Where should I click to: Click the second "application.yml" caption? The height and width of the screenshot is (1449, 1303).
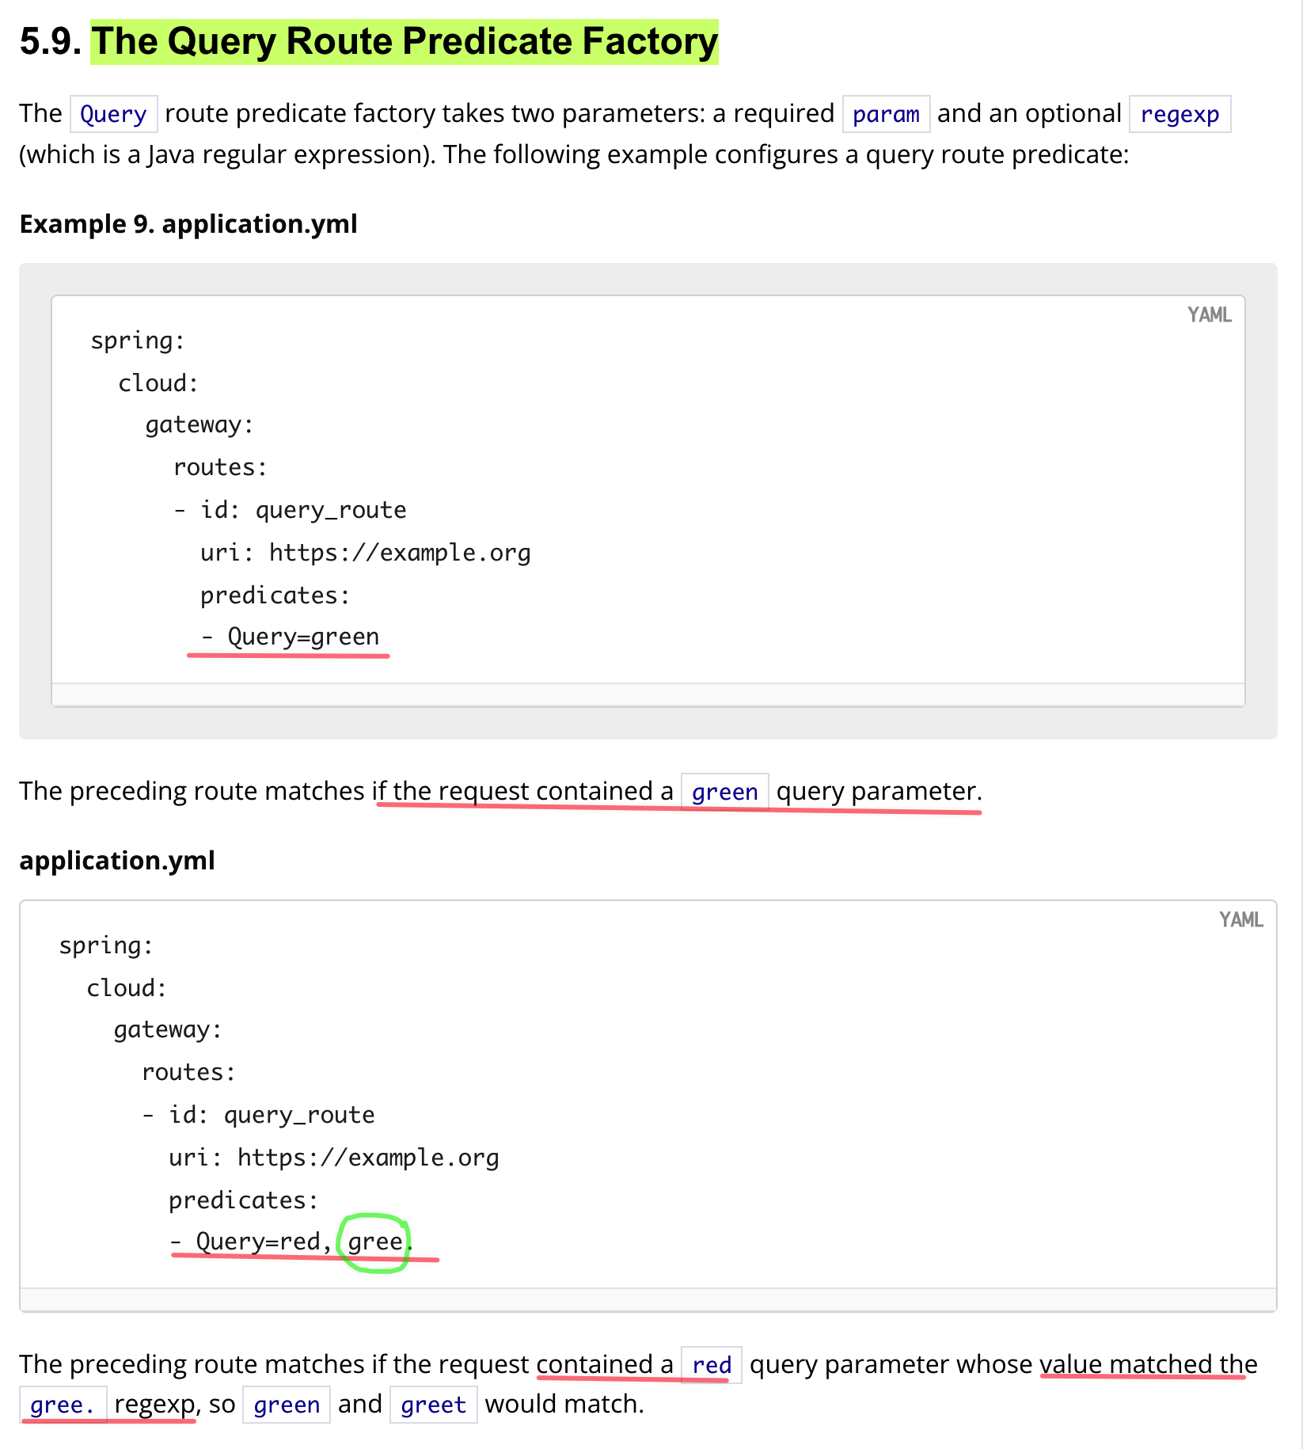pyautogui.click(x=117, y=861)
